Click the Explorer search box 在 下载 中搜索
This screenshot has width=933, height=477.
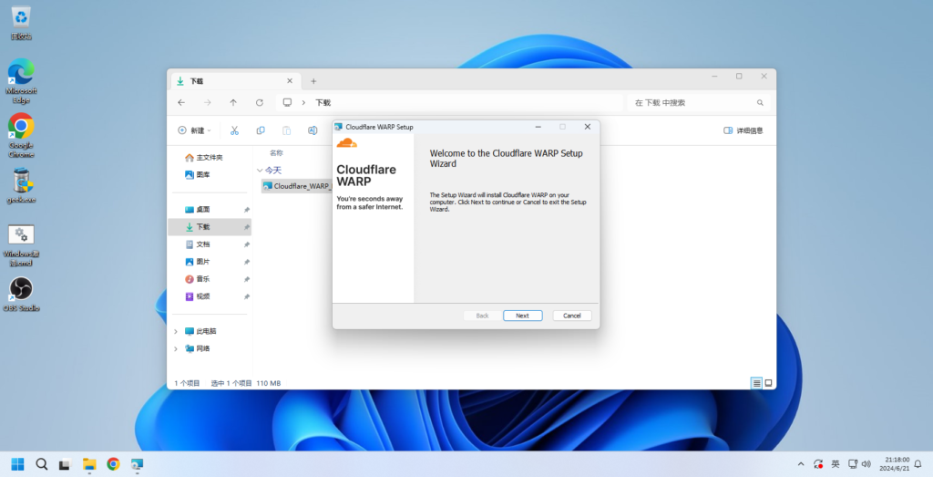[699, 102]
